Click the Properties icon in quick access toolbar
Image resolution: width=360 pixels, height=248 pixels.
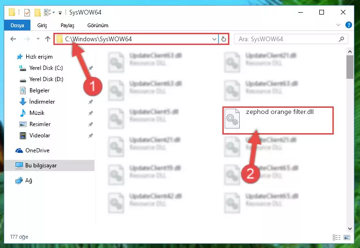27,12
